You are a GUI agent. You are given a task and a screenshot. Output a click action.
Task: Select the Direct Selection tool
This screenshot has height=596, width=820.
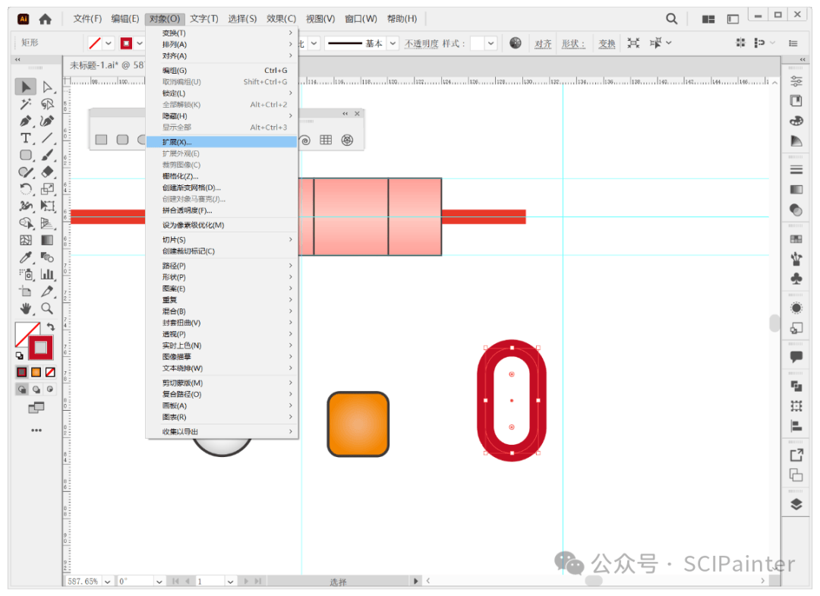click(x=47, y=87)
